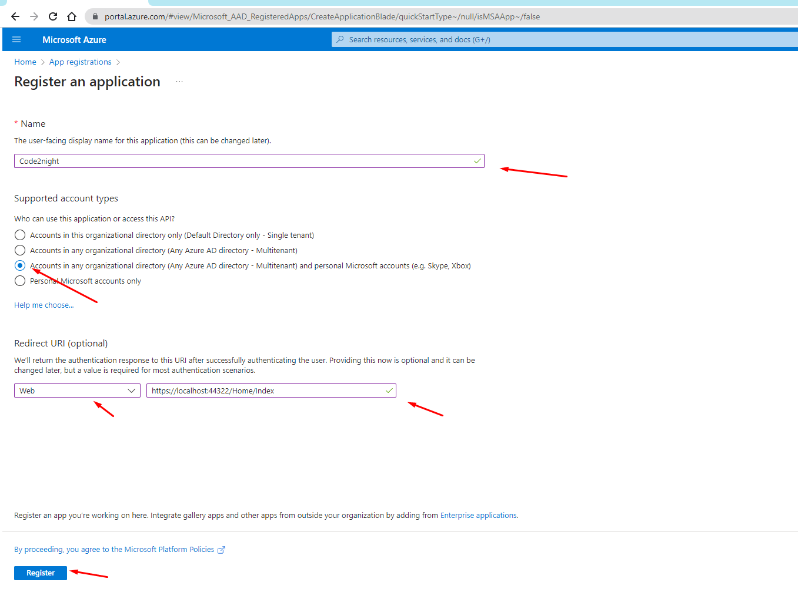Click the Home breadcrumb
Screen dimensions: 798x589
(25, 62)
